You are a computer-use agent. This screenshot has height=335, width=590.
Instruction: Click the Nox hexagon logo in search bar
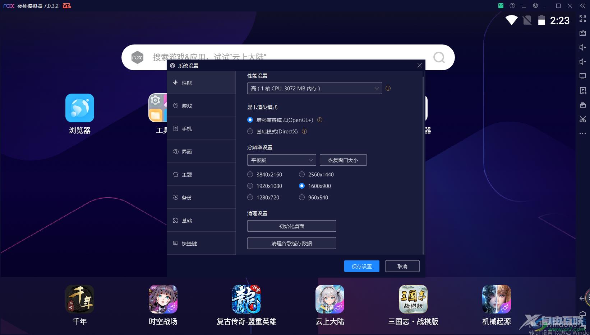(x=137, y=57)
